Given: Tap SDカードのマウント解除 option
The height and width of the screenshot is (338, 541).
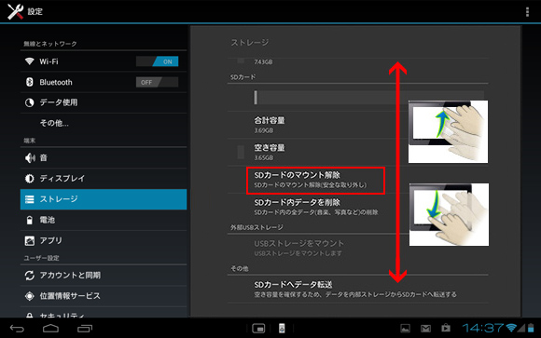Looking at the screenshot, I should point(315,181).
